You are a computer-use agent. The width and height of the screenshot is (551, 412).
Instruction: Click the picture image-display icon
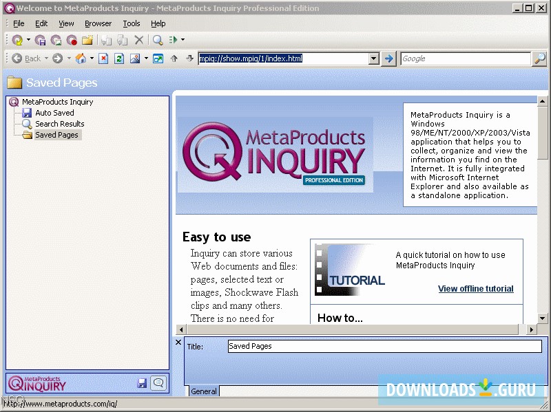pos(135,58)
